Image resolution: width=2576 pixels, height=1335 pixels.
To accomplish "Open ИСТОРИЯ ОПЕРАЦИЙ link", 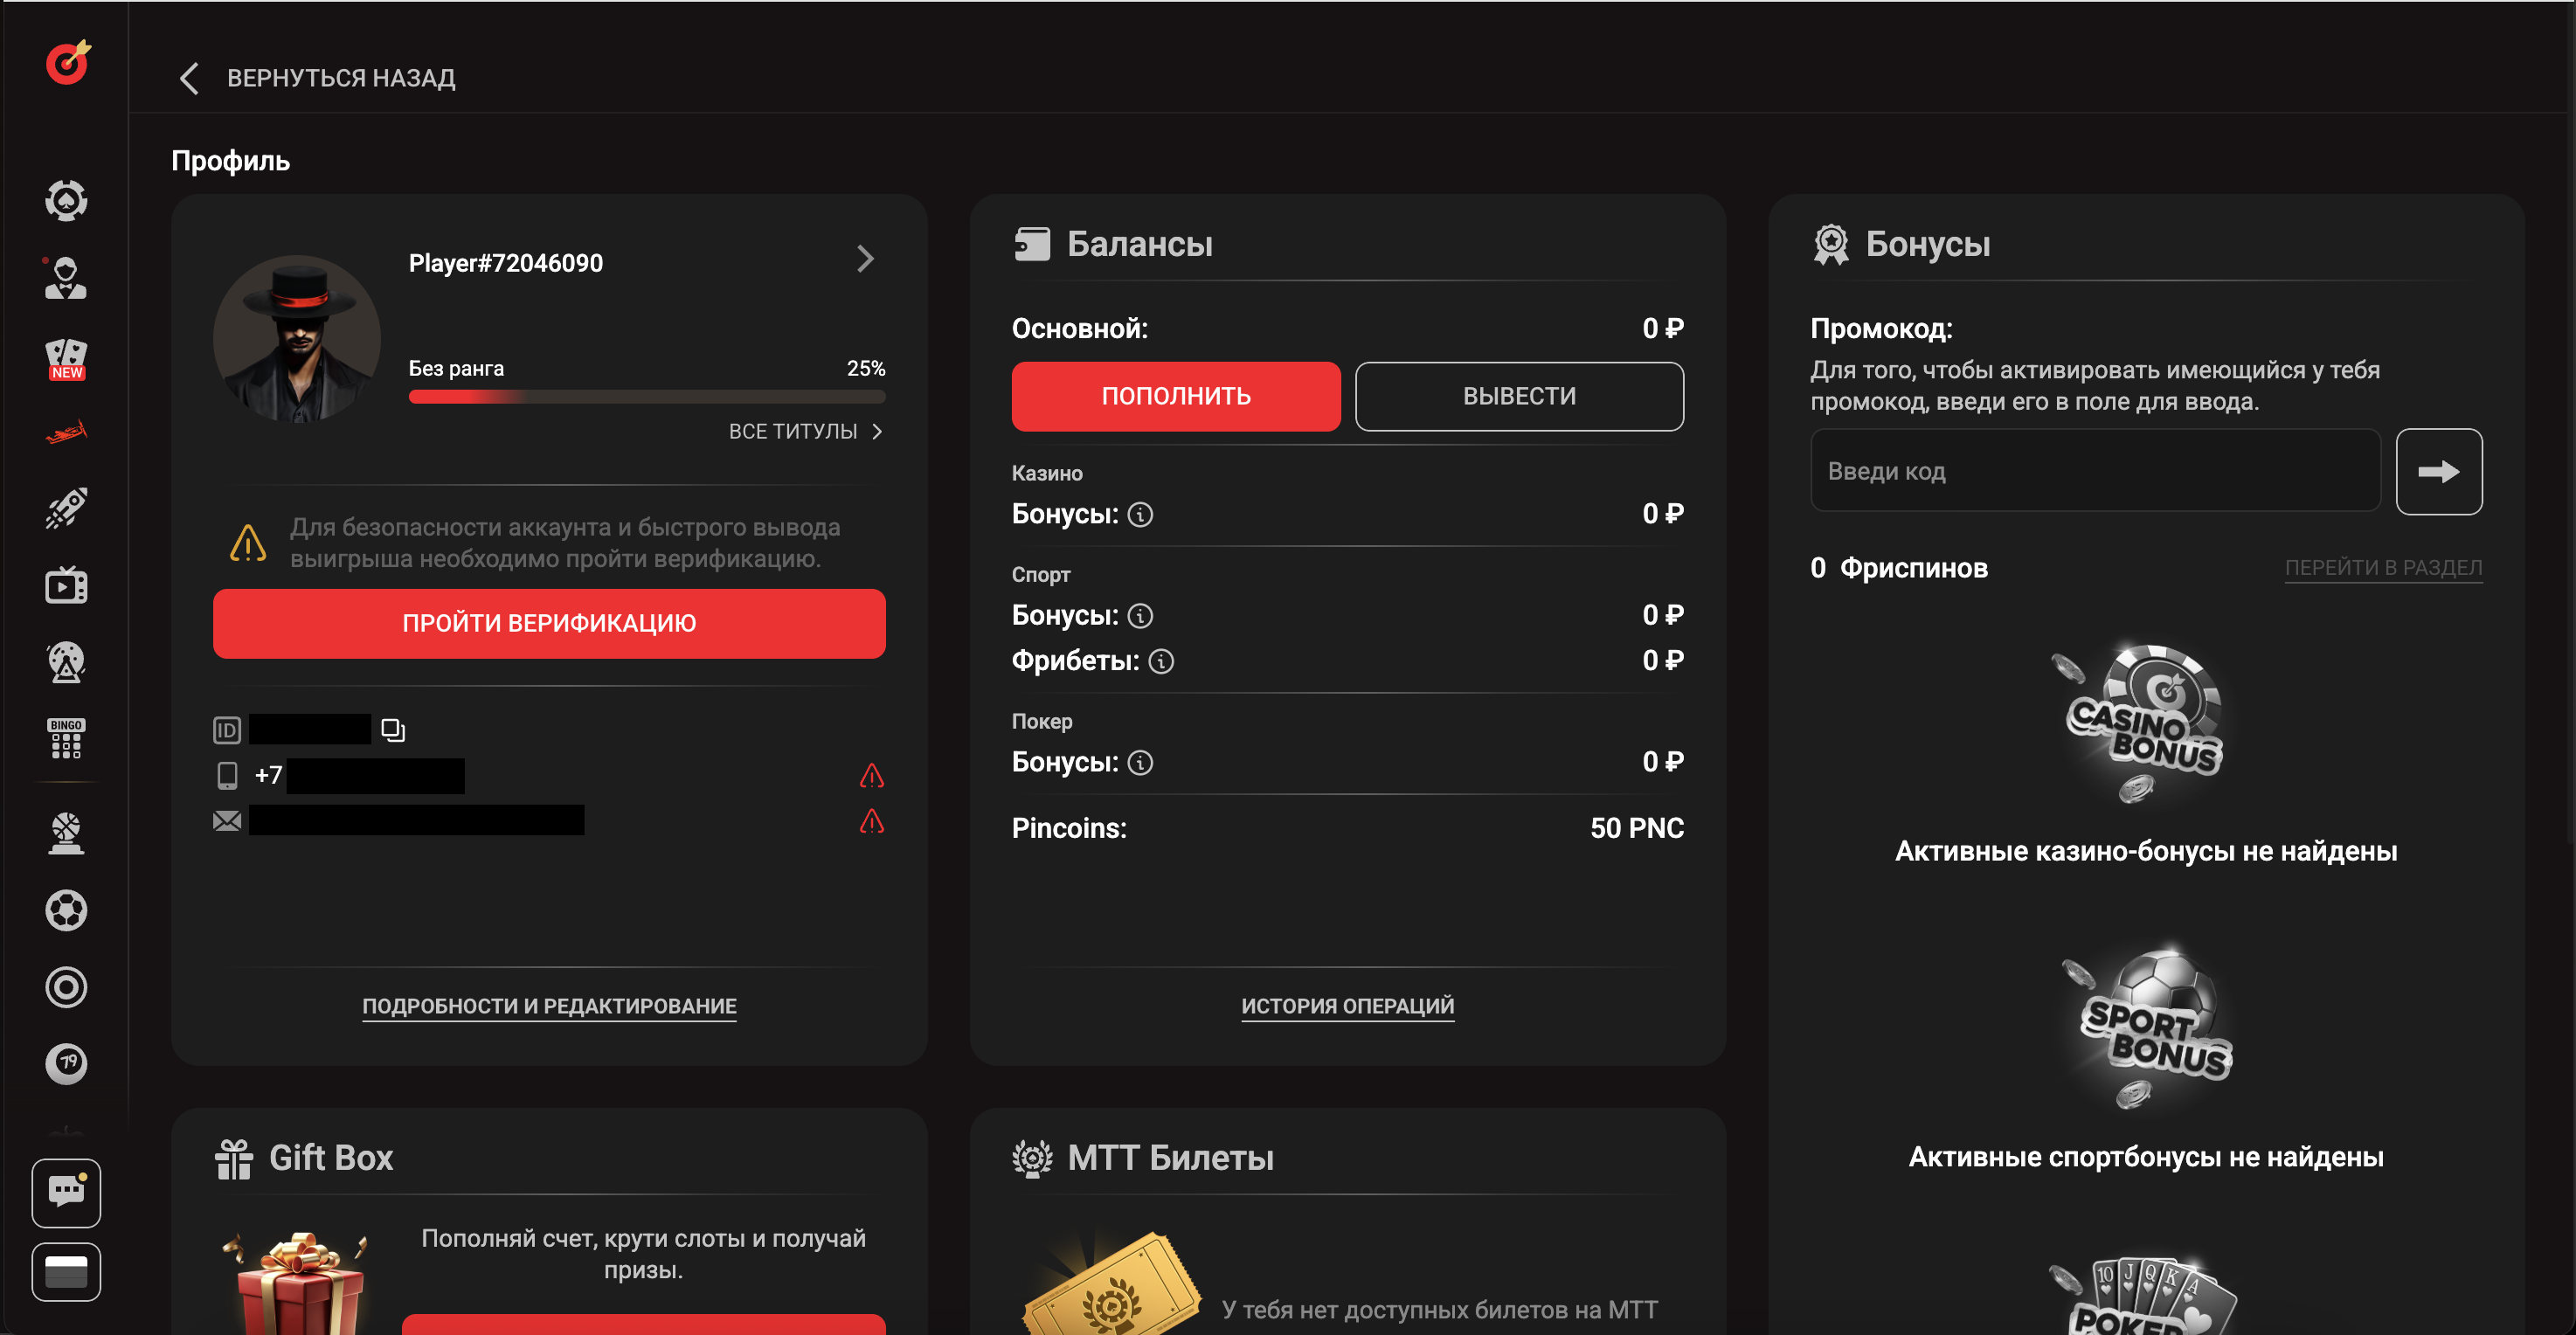I will coord(1347,1006).
